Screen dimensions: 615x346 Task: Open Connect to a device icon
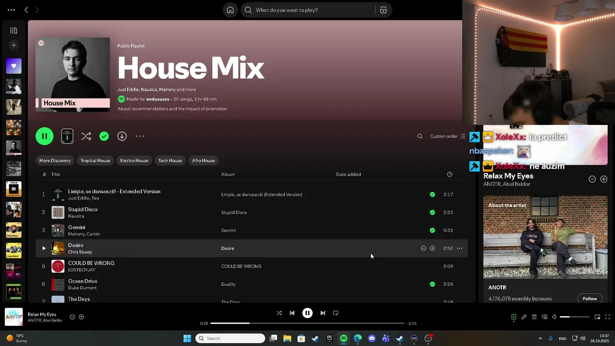tap(544, 317)
